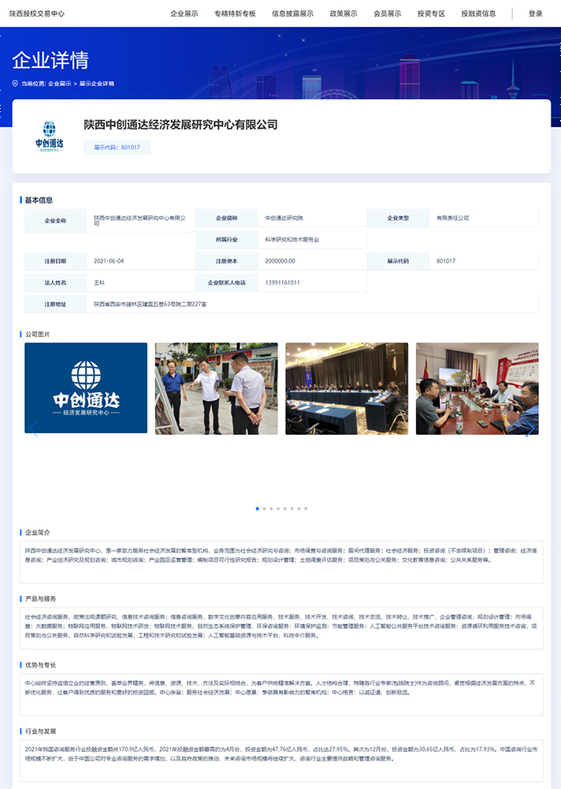Click the 产品与服务 description text box
This screenshot has height=789, width=561.
(281, 628)
